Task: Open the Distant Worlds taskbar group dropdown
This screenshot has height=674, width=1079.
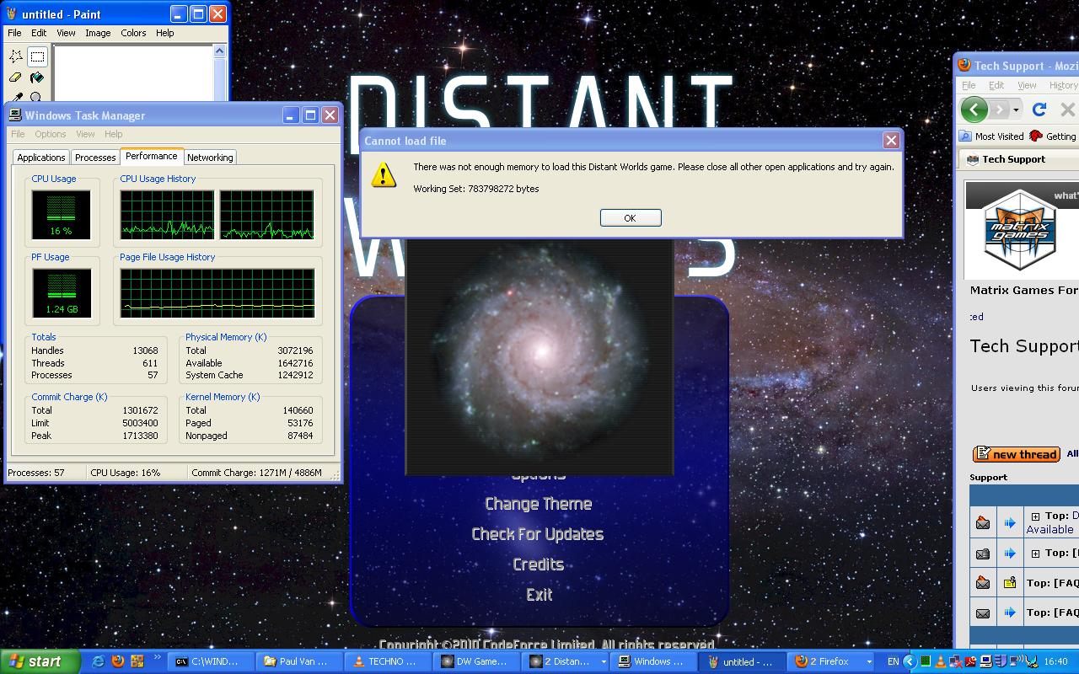Action: (604, 662)
